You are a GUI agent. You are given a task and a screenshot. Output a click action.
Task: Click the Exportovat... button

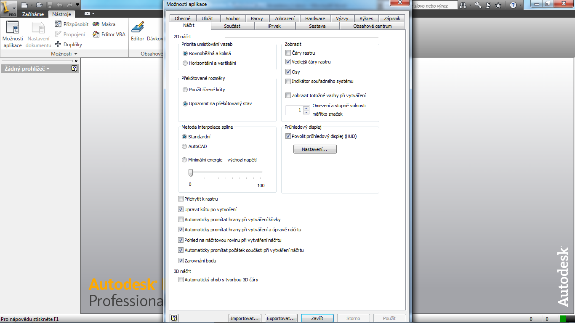(x=282, y=318)
